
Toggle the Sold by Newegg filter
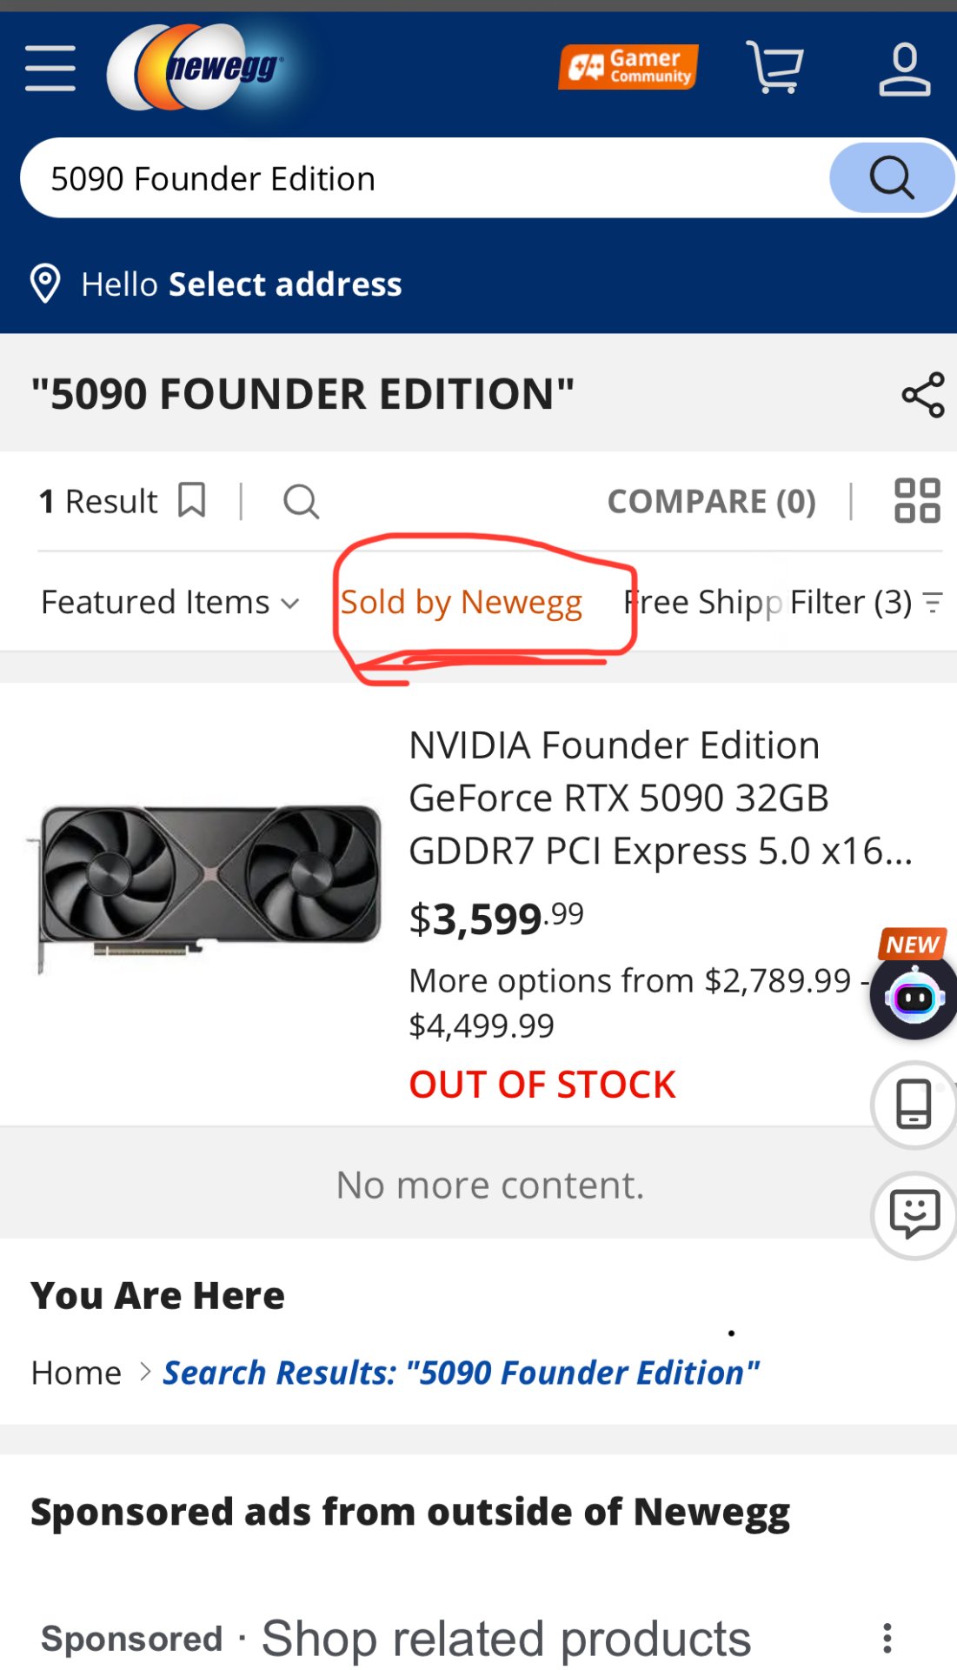[x=462, y=602]
